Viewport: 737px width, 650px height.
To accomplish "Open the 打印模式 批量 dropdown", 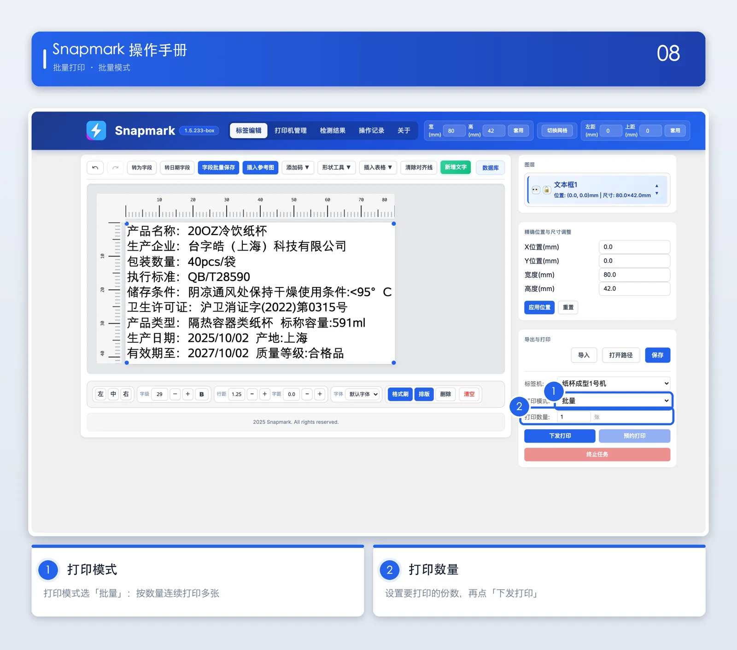I will click(x=614, y=401).
